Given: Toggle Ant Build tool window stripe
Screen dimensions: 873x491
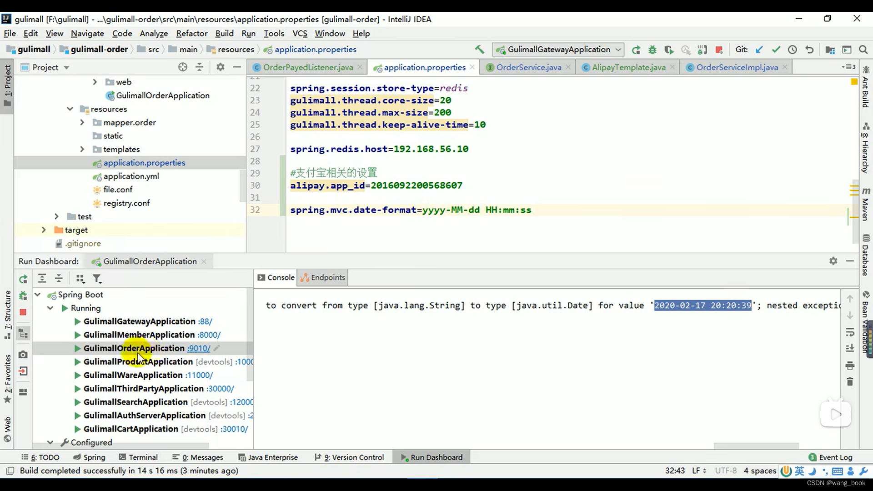Looking at the screenshot, I should pyautogui.click(x=866, y=87).
